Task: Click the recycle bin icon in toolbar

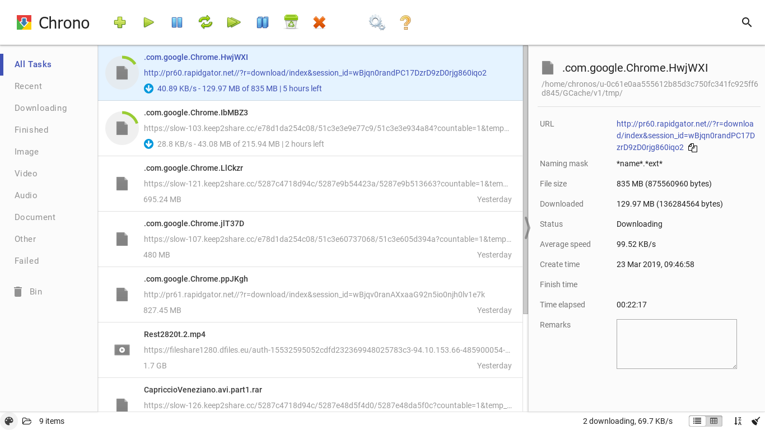Action: coord(291,22)
